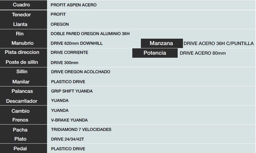Click the Descarrilador row header
The height and width of the screenshot is (153, 256).
point(22,101)
